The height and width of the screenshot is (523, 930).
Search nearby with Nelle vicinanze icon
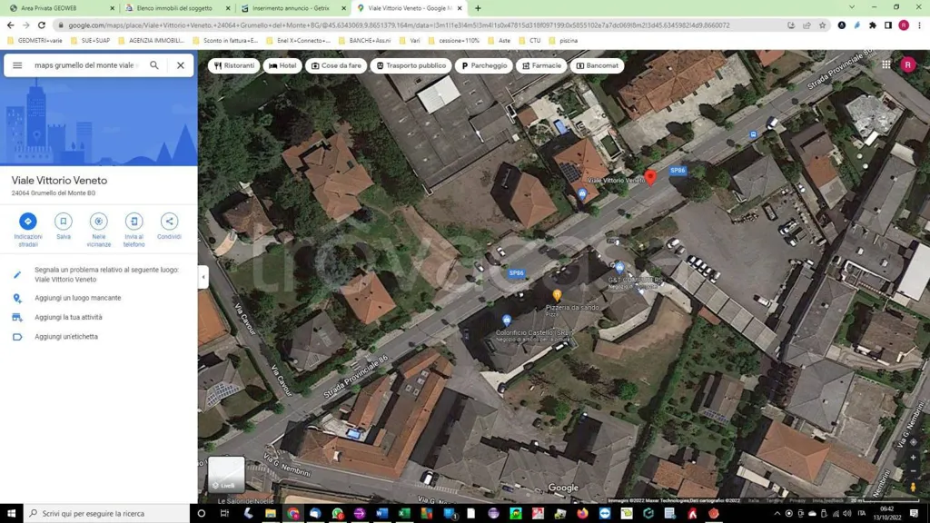98,222
